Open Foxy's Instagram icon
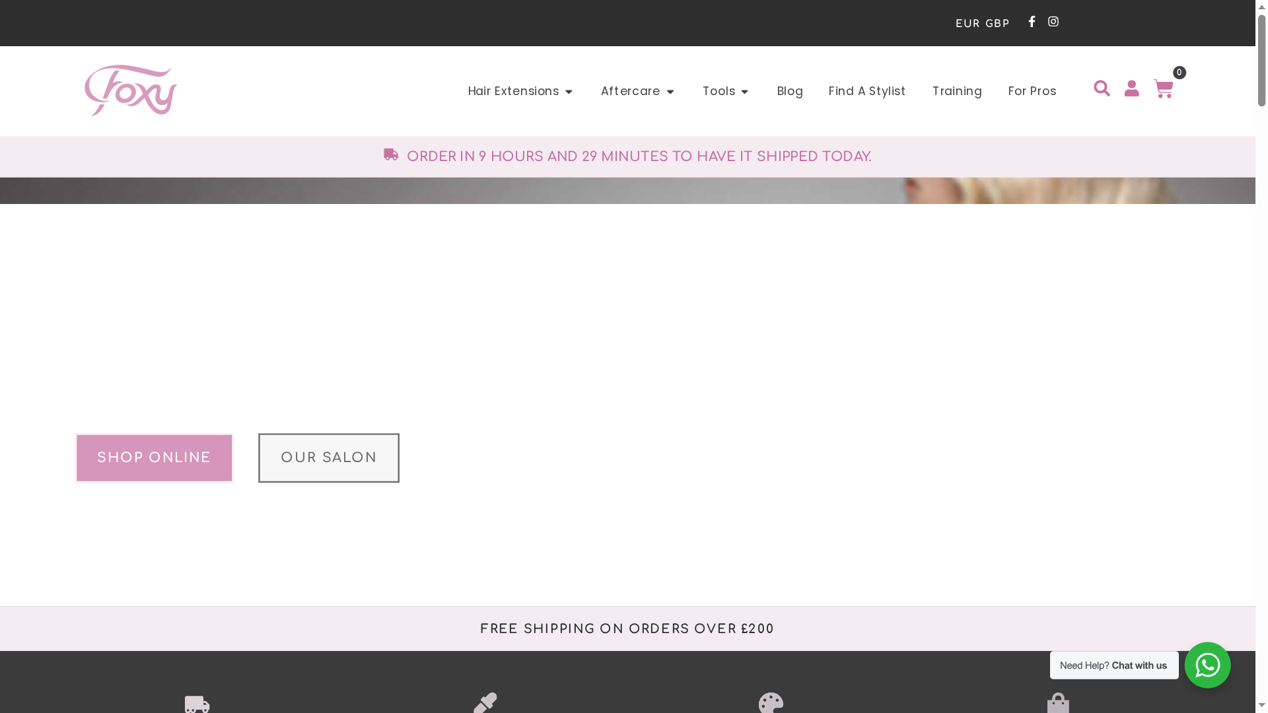1268x713 pixels. (1053, 21)
